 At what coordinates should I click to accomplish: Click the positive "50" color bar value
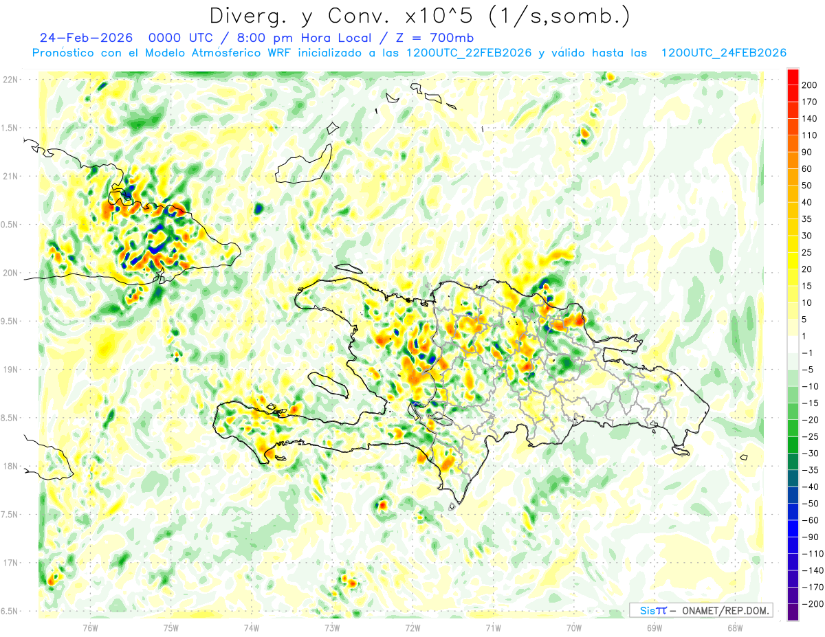(807, 186)
